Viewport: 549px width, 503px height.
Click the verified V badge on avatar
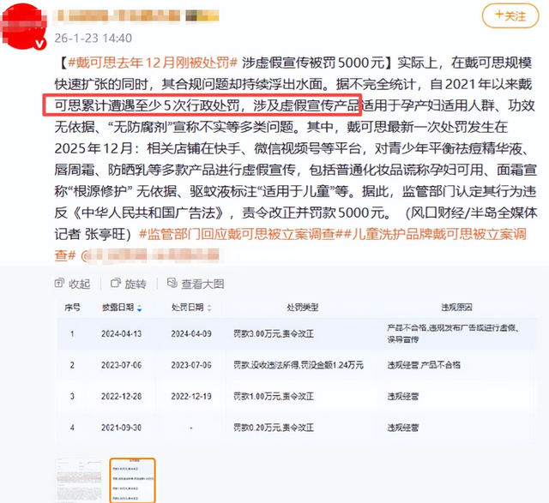coord(40,44)
